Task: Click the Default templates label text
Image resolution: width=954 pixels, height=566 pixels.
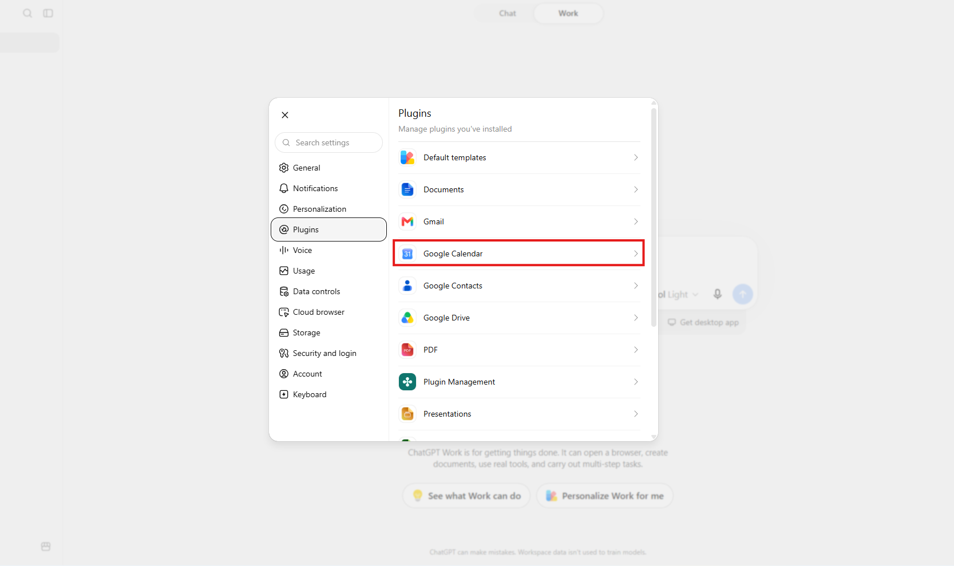Action: click(454, 157)
